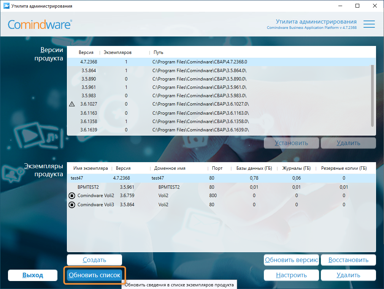384x289 pixels.
Task: Click the warning icon beside version 3.6.1027
Action: [72, 104]
